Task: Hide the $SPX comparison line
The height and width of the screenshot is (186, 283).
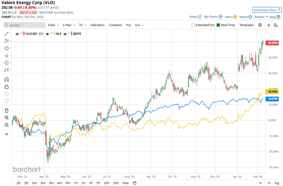Action: [65, 34]
